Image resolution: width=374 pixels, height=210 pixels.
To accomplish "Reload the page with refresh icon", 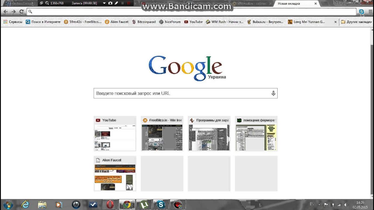I will (x=21, y=12).
